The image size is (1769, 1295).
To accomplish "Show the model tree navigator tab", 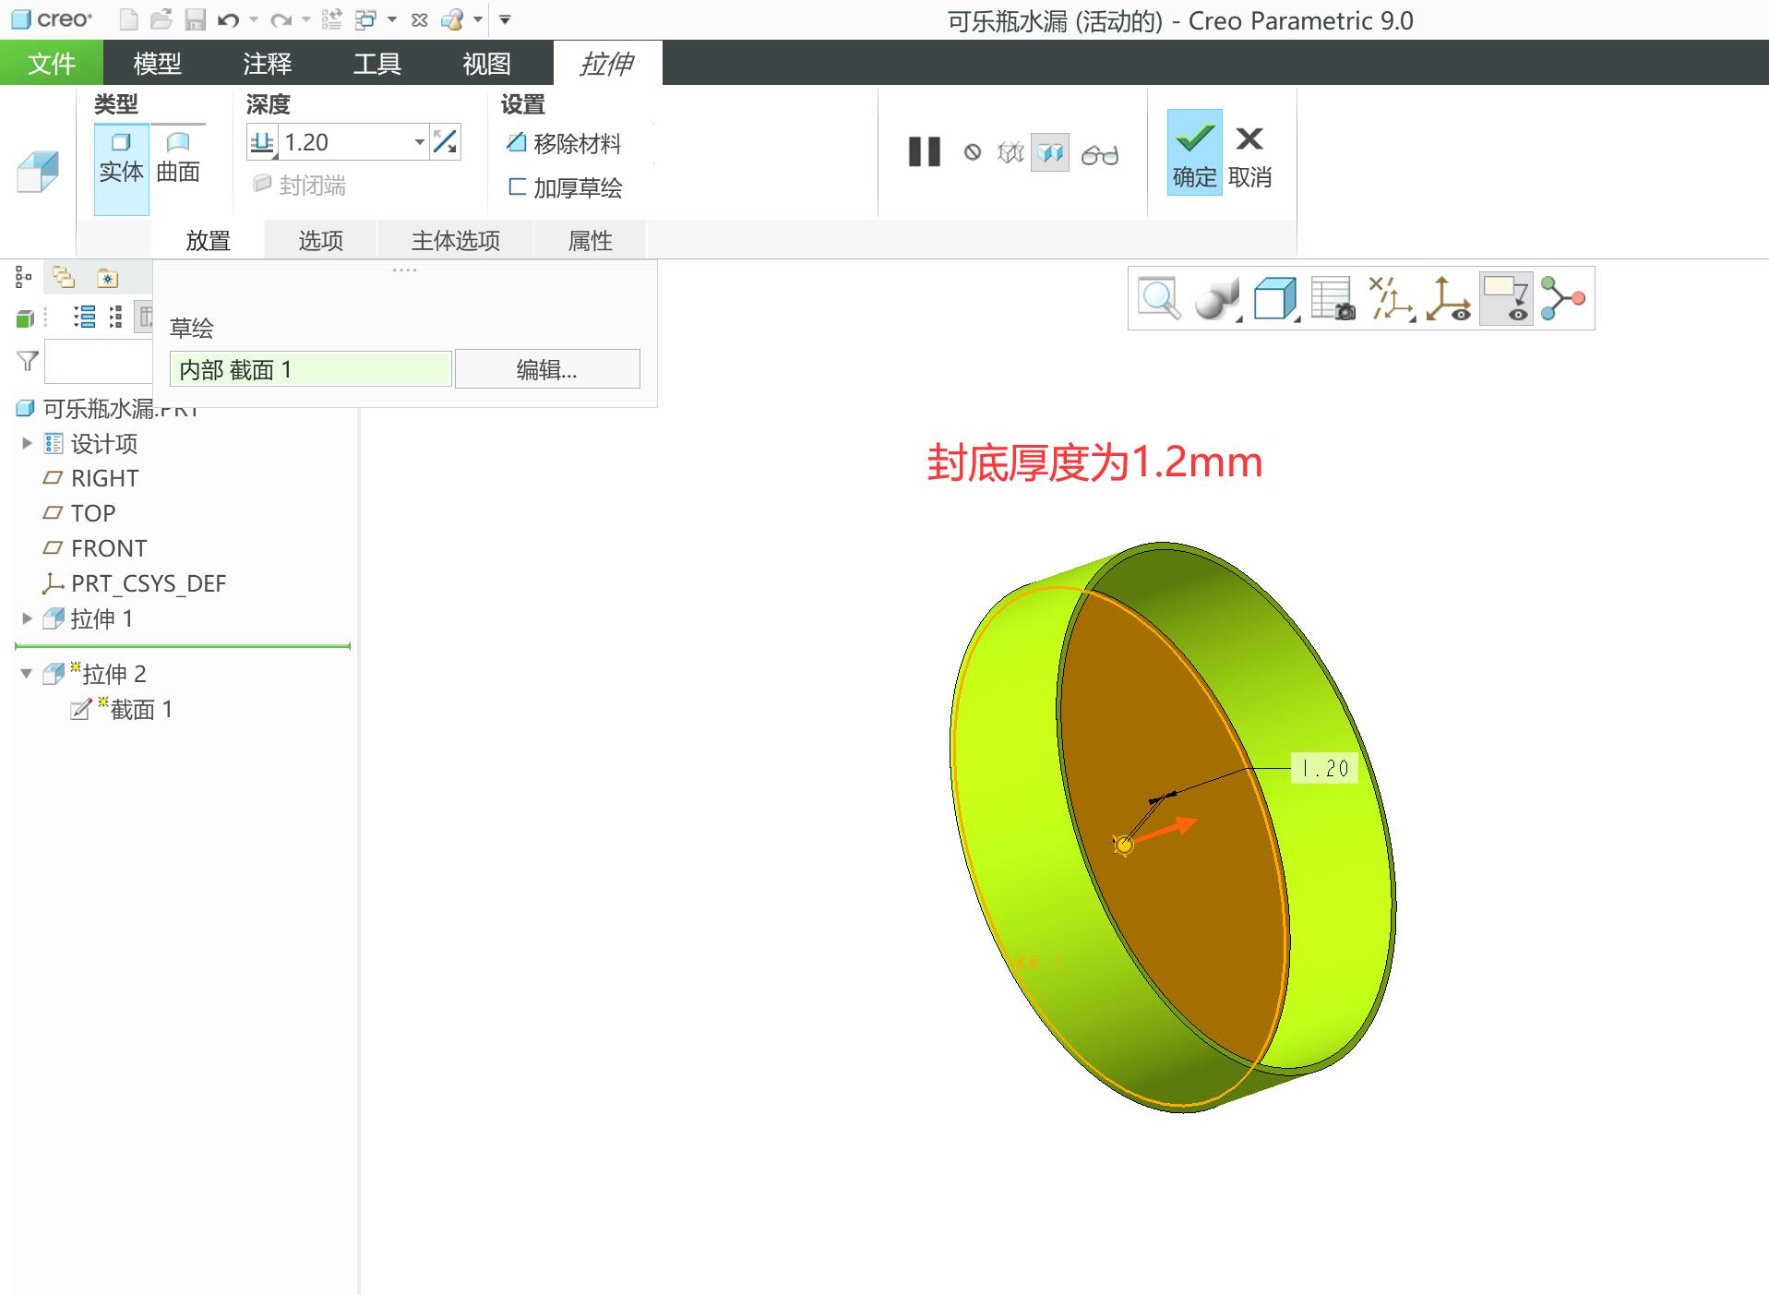I will coord(24,277).
